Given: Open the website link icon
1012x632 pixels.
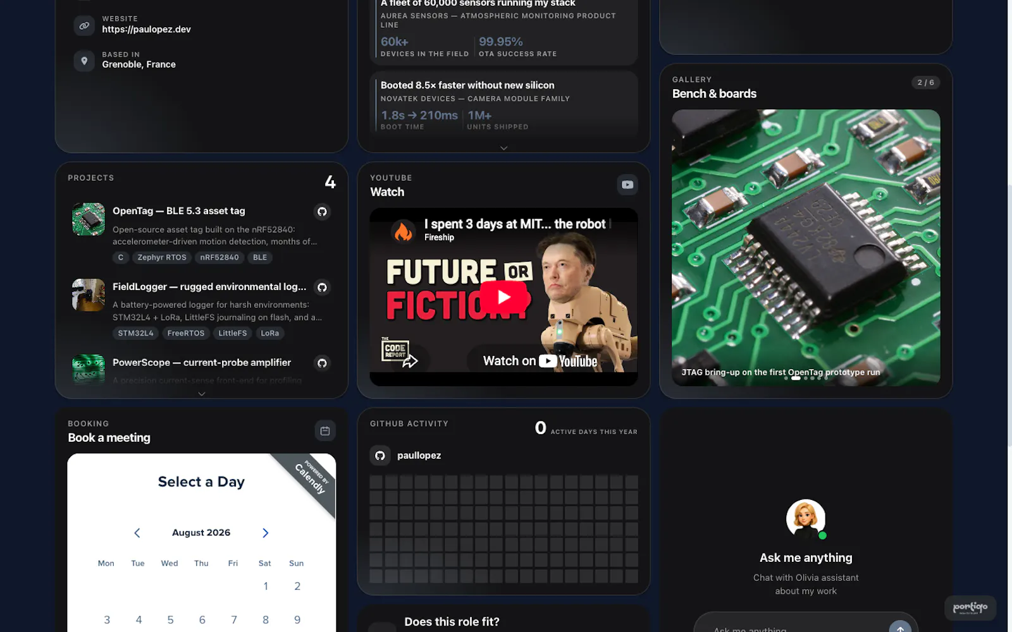Looking at the screenshot, I should tap(84, 25).
